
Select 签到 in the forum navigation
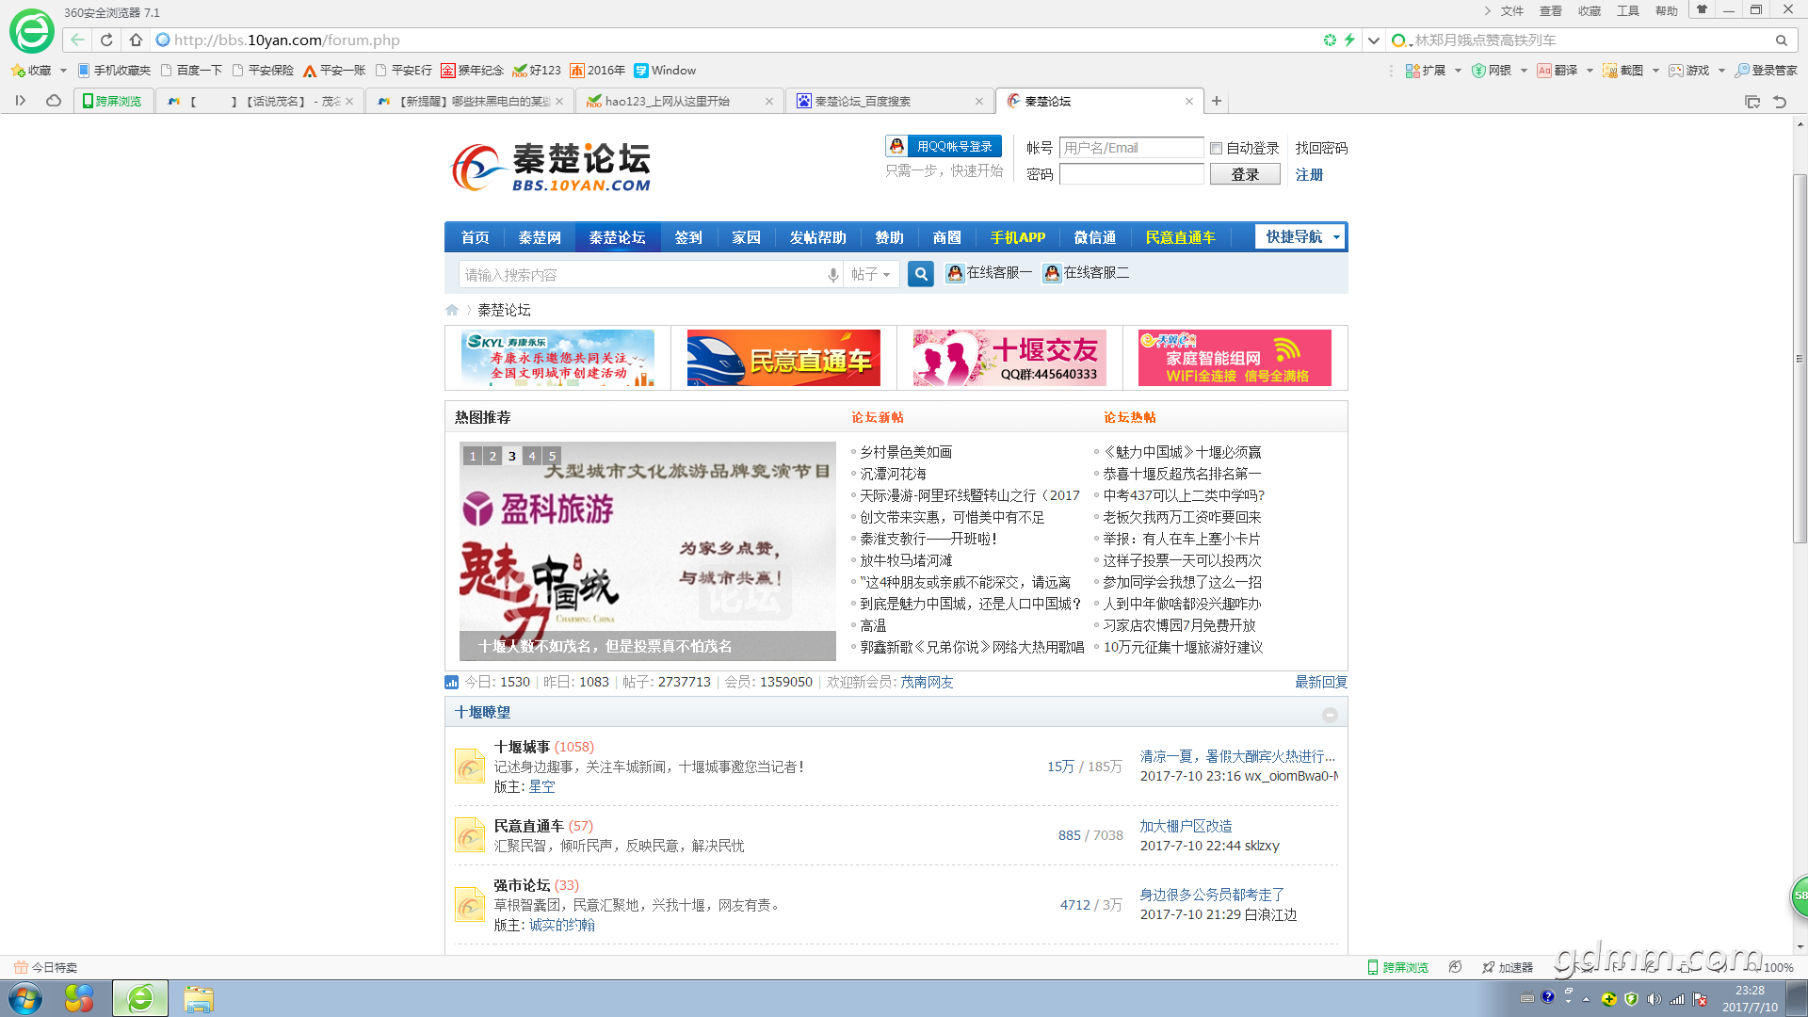pos(688,237)
